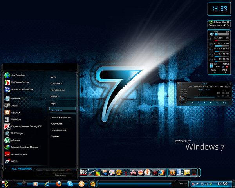
Task: Click the digital clock gadget
Action: pyautogui.click(x=219, y=9)
